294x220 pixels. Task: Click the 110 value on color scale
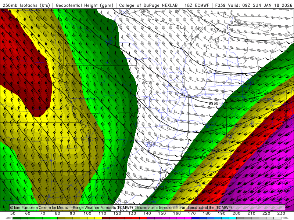pos(103,213)
